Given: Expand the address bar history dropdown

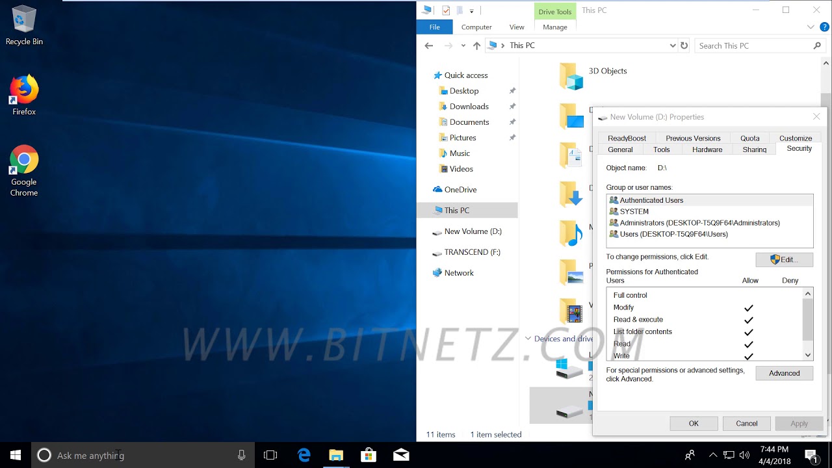Looking at the screenshot, I should (673, 45).
